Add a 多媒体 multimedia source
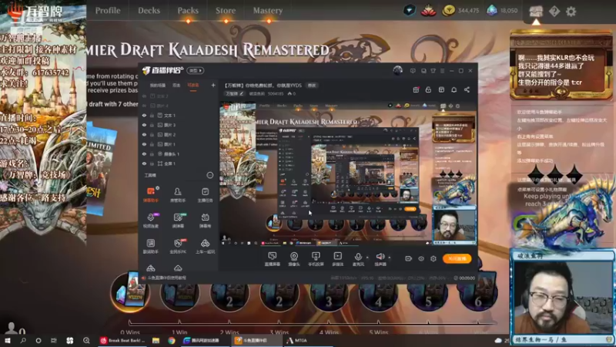This screenshot has height=347, width=616. point(337,259)
